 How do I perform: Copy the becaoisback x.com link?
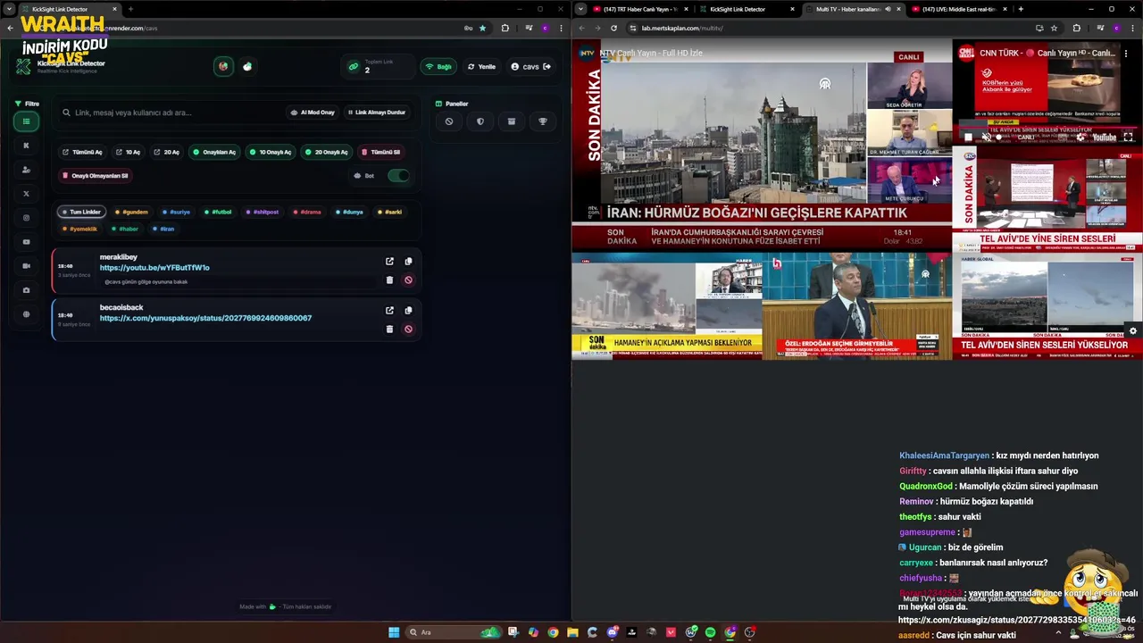pos(408,311)
